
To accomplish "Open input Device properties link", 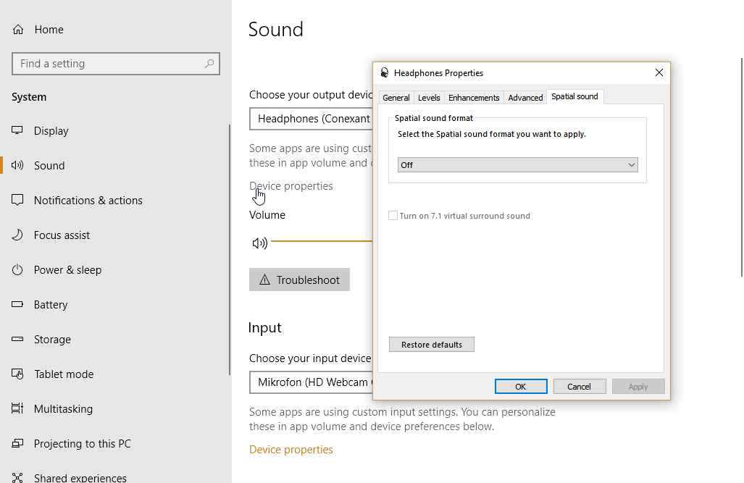I will click(291, 449).
